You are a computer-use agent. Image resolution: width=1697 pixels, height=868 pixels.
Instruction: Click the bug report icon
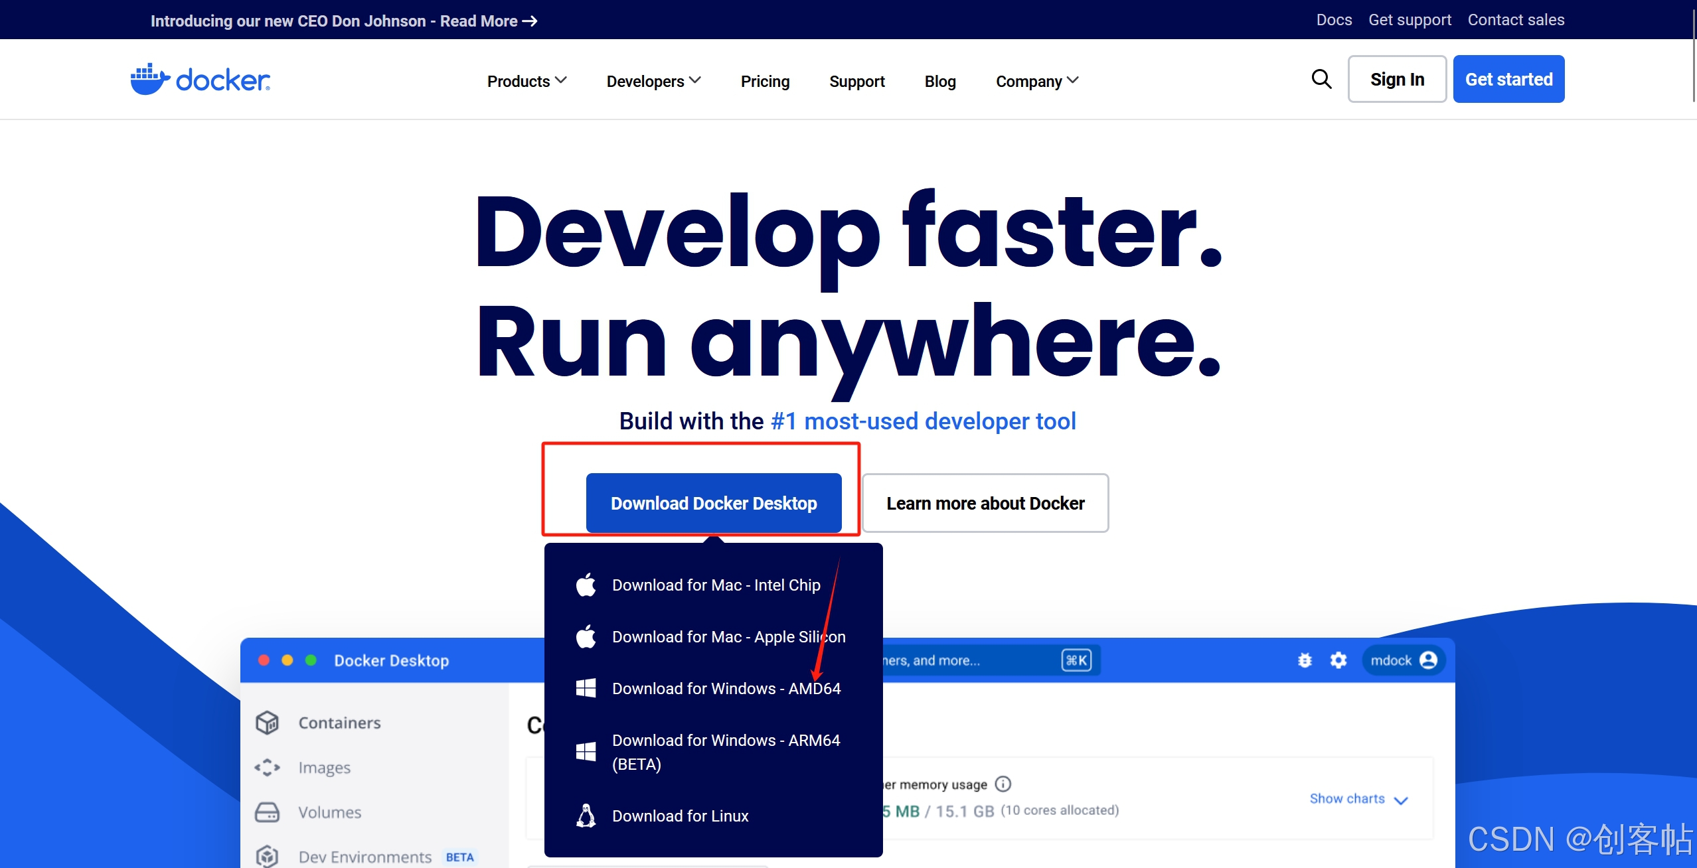[x=1305, y=660]
